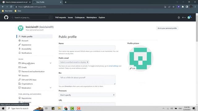Screen dimensions: 198x111
Task: Click the Organizations building icon
Action: 19,84
